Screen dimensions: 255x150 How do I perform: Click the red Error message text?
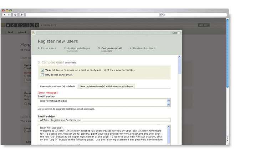48,92
